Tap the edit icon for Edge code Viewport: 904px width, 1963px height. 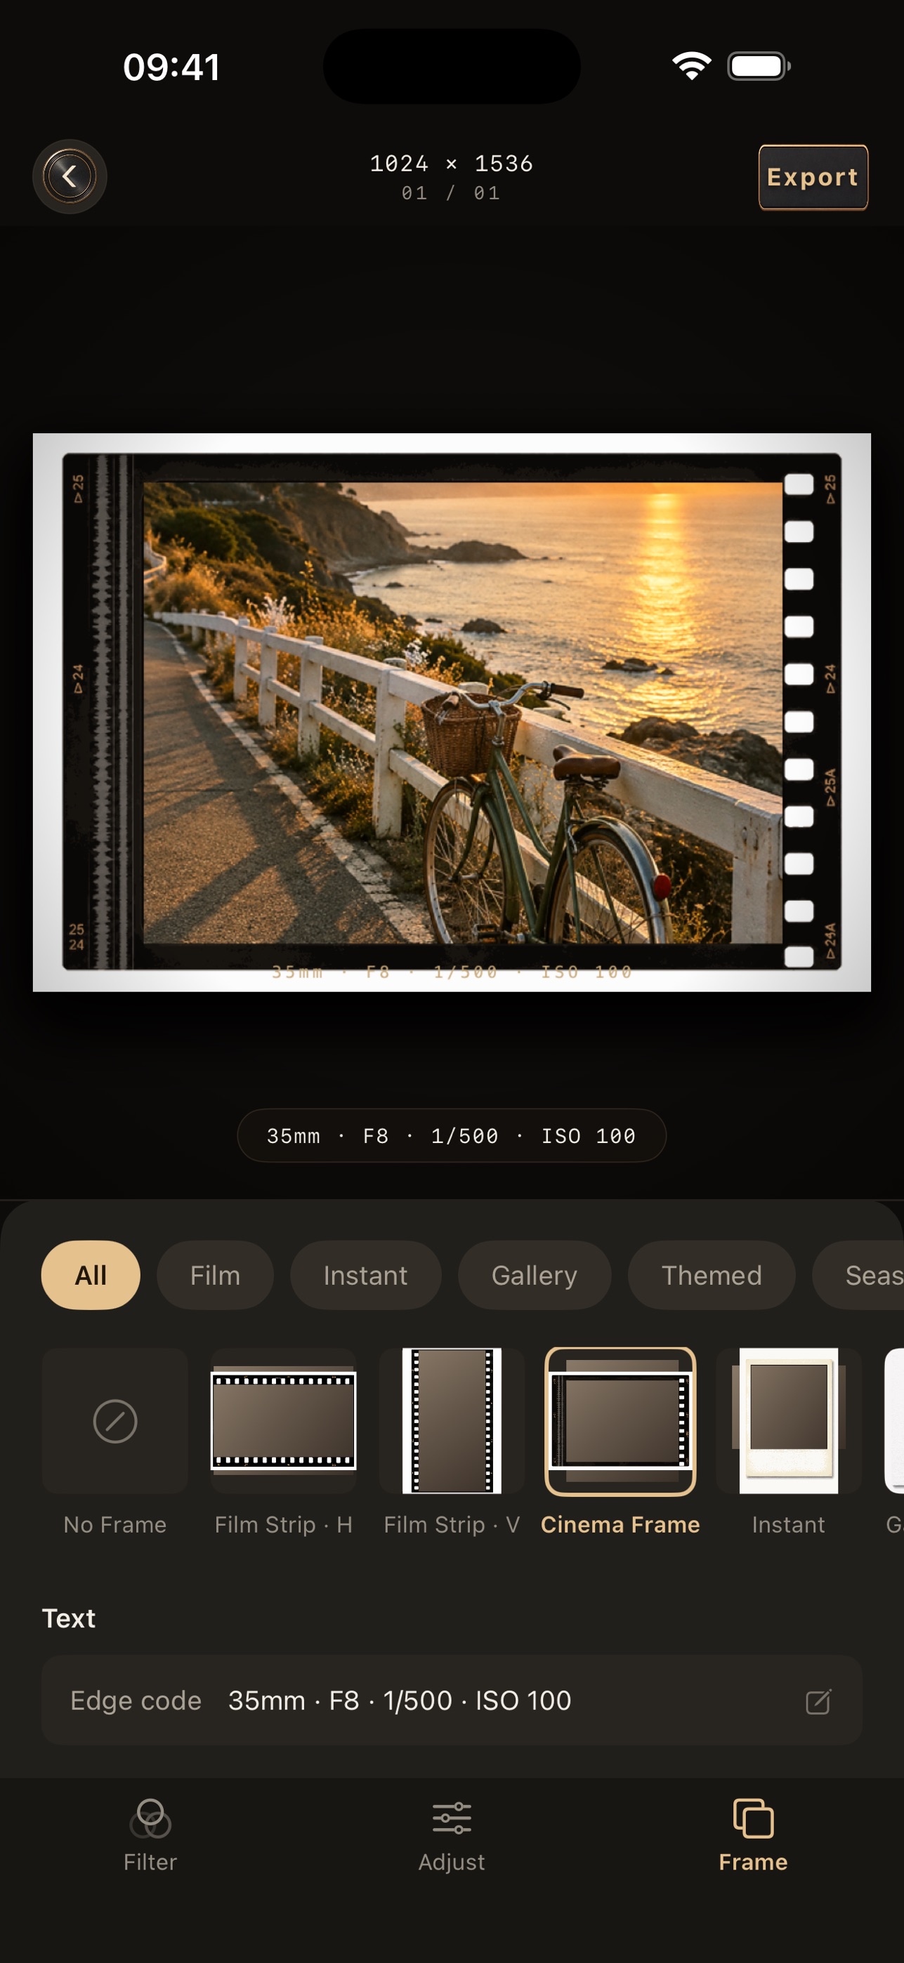[x=818, y=1701]
